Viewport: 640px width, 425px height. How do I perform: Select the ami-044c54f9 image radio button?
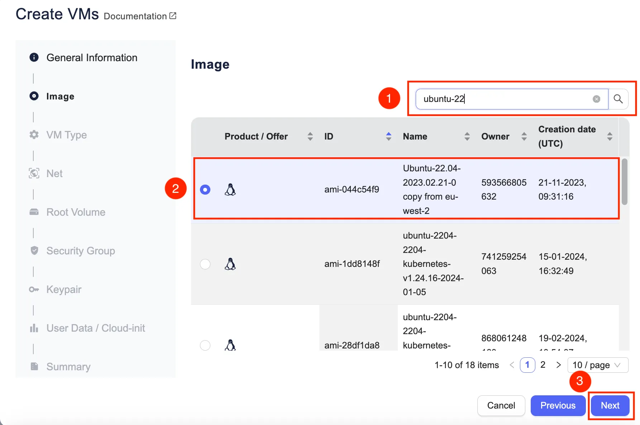pyautogui.click(x=205, y=189)
